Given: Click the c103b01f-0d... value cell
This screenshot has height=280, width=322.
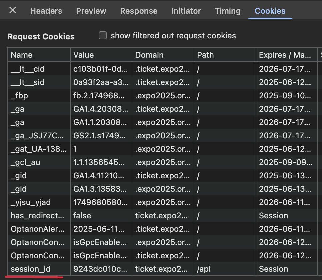Looking at the screenshot, I should click(101, 69).
